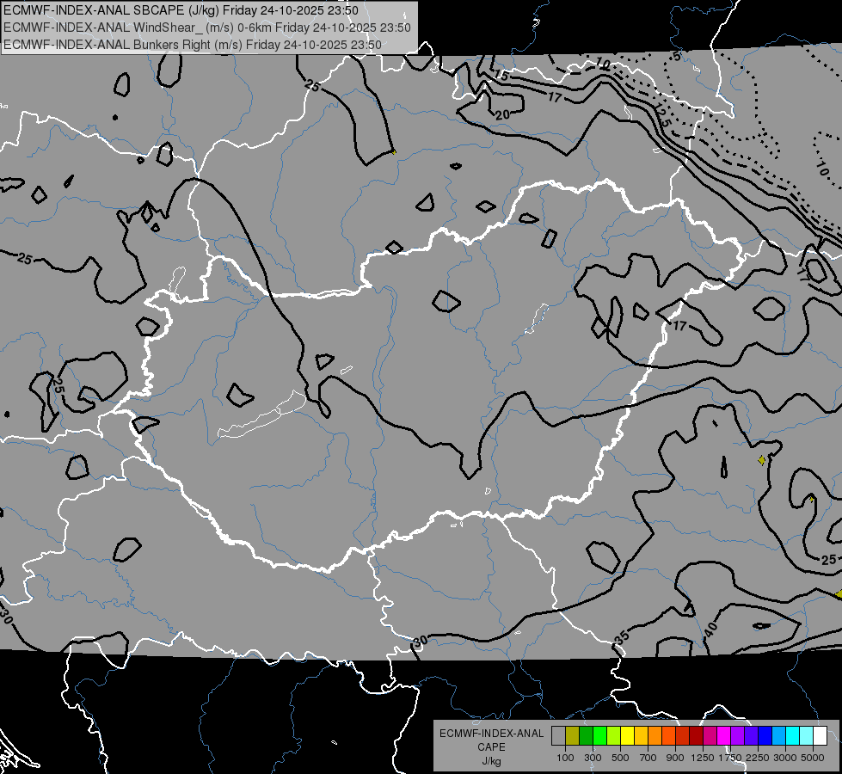Screen dimensions: 842x774
Task: Click the 300 legend tick label
Action: [593, 758]
